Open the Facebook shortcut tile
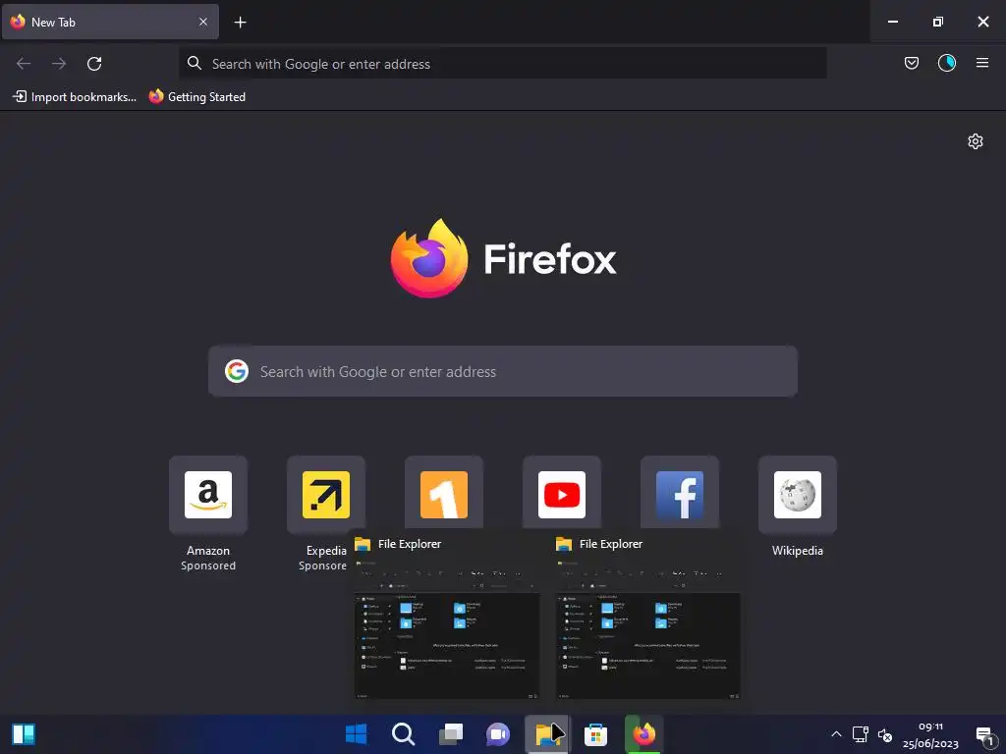 [x=680, y=493]
